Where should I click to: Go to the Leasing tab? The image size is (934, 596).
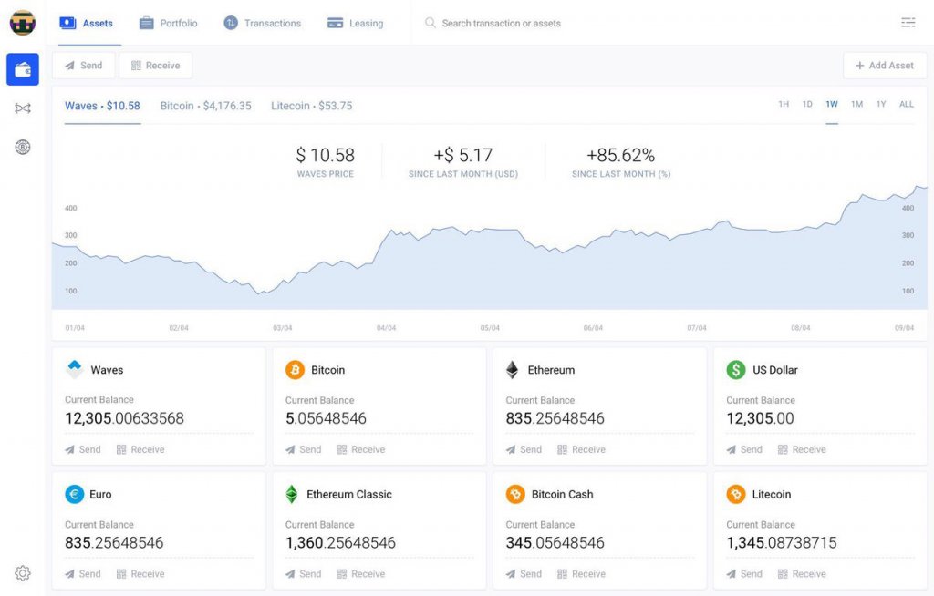[x=355, y=23]
